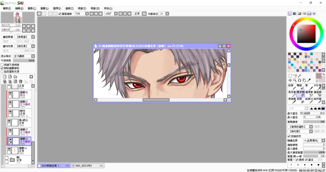Open zoom percentage 75% dropdown

point(87,14)
